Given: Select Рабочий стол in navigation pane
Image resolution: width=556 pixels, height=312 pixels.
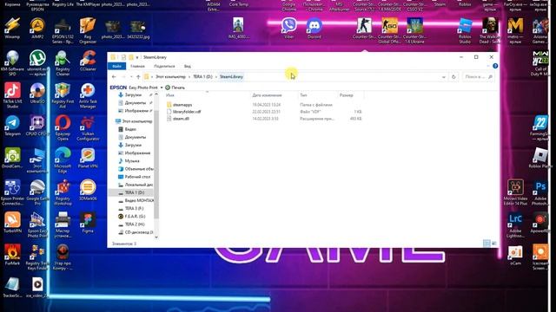Looking at the screenshot, I should tap(135, 177).
